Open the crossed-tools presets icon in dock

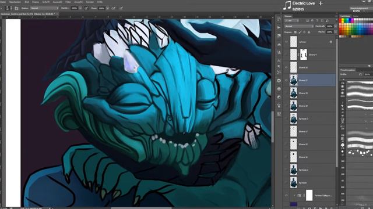[279, 72]
